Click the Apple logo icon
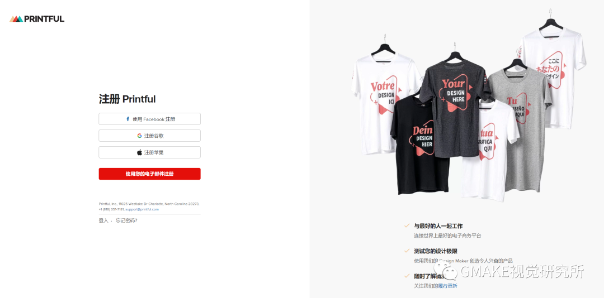Image resolution: width=604 pixels, height=298 pixels. [139, 152]
